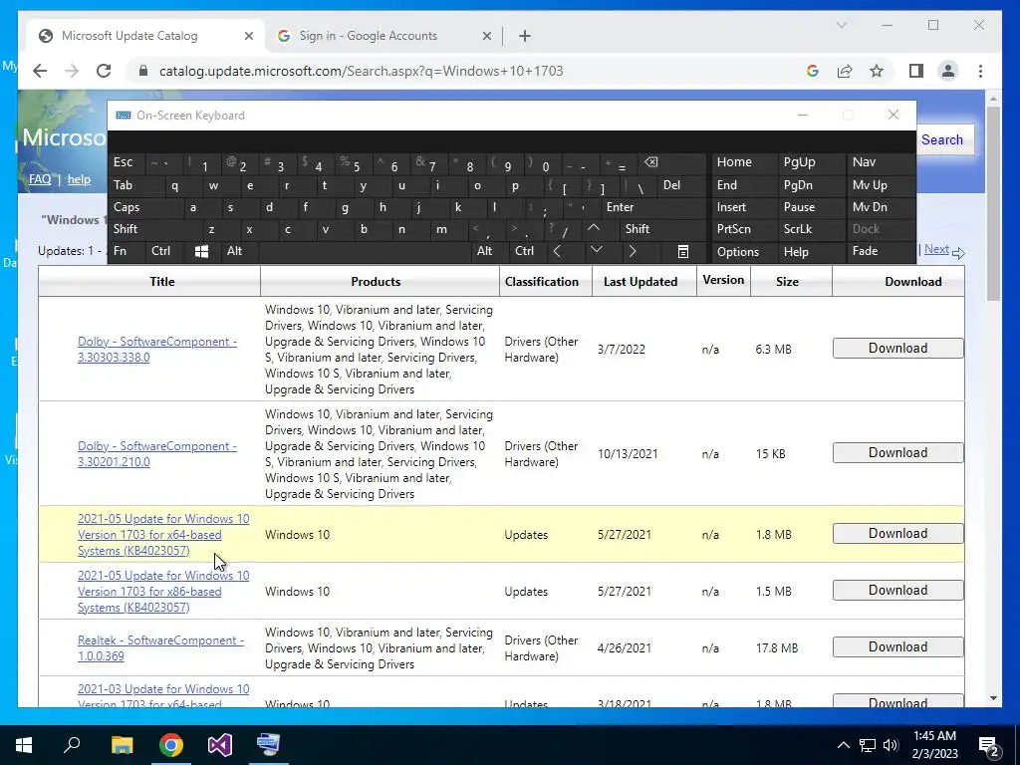Screen dimensions: 1020x765
Task: Tap the right arrow key on On-Screen Keyboard
Action: pyautogui.click(x=633, y=251)
